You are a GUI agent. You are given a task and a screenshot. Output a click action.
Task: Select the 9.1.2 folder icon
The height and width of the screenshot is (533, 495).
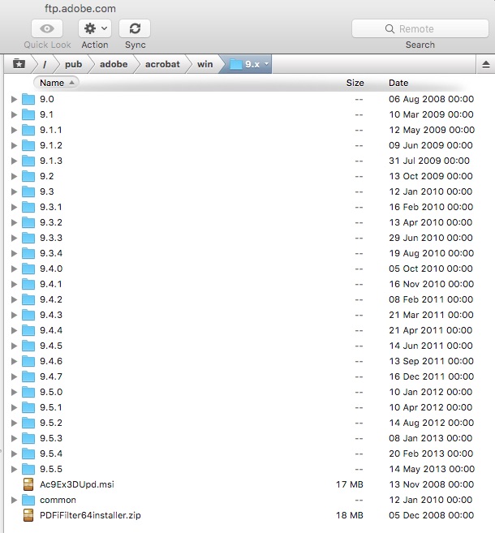click(x=28, y=145)
